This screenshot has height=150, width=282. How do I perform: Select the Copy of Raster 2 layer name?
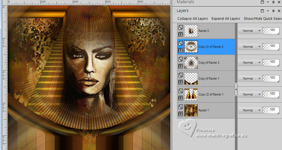click(209, 63)
